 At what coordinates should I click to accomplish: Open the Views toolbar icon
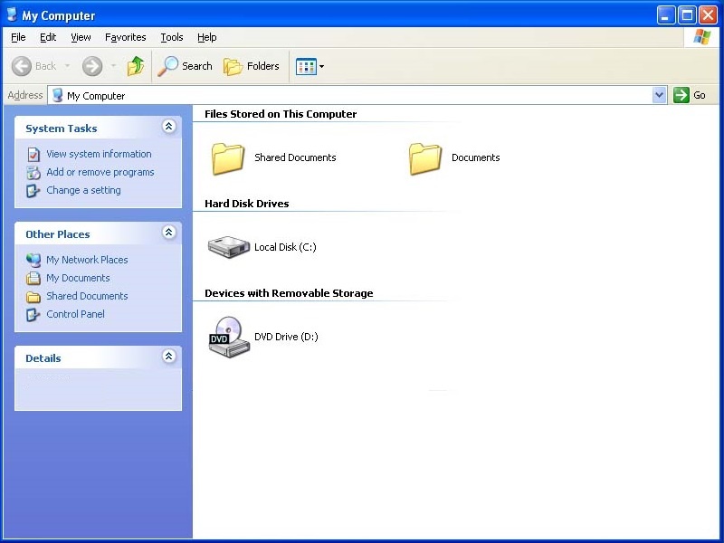pos(305,66)
